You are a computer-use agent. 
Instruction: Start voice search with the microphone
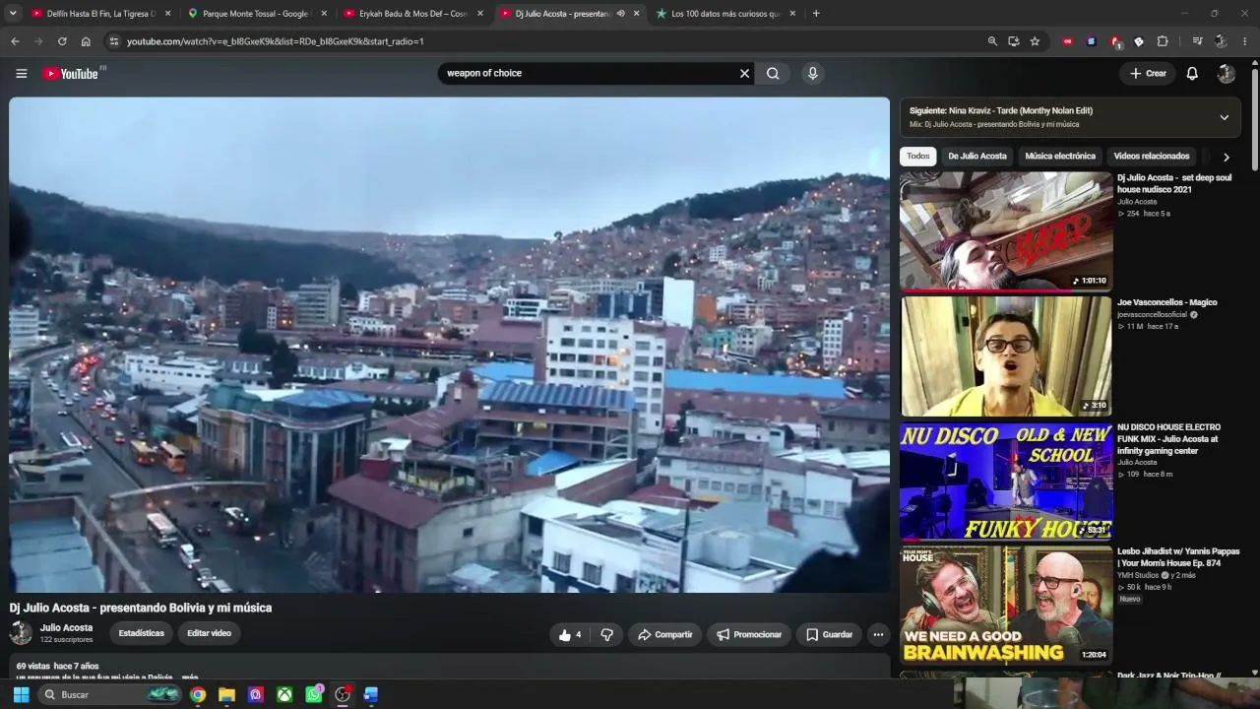pos(812,73)
